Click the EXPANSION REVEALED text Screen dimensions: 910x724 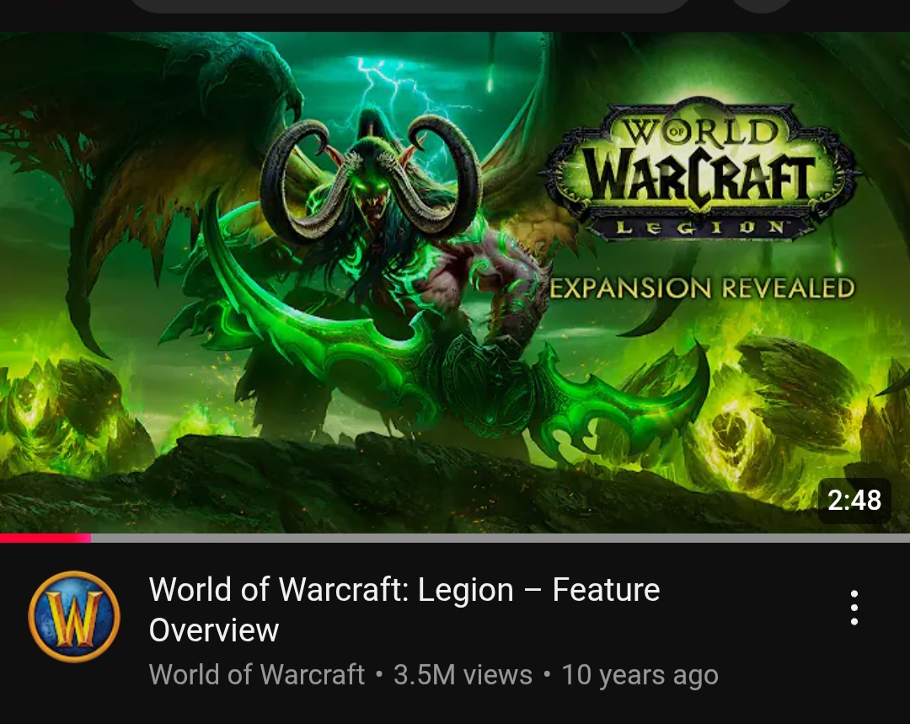pyautogui.click(x=702, y=288)
